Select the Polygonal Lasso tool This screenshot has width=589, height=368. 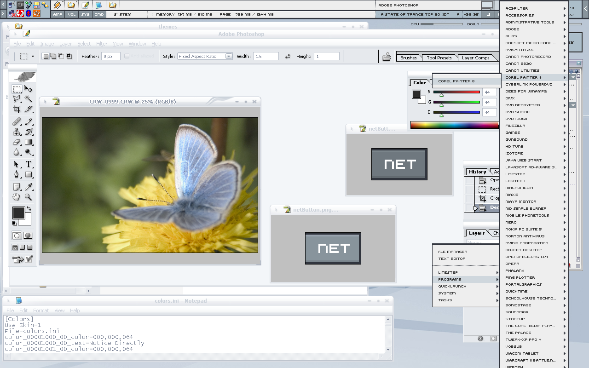(17, 98)
